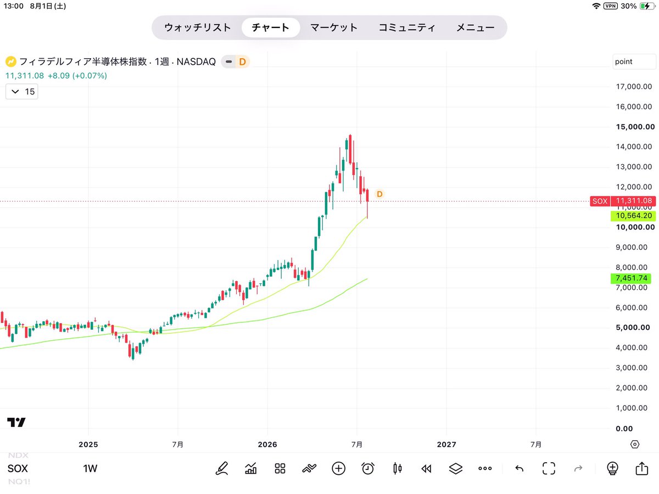Open the indicators chart icon
The width and height of the screenshot is (659, 494).
pyautogui.click(x=251, y=468)
